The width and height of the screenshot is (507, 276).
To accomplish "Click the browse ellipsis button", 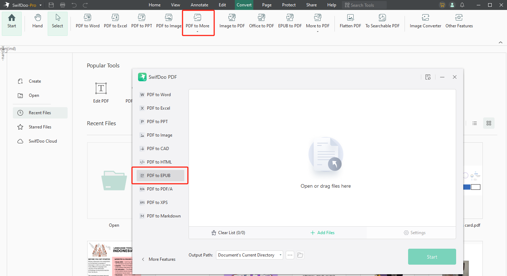I will pos(290,255).
